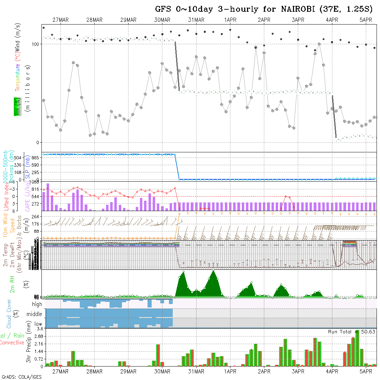
Task: Click the 5APR date label on bottom axis
Action: pos(366,371)
